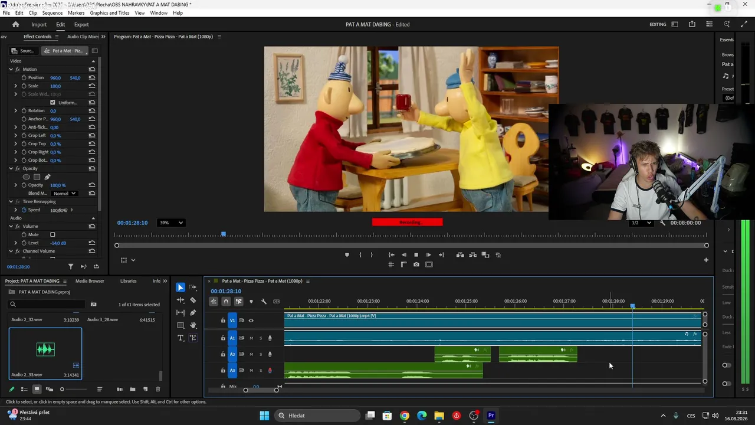Select the Slip tool
Image resolution: width=755 pixels, height=425 pixels.
[180, 312]
